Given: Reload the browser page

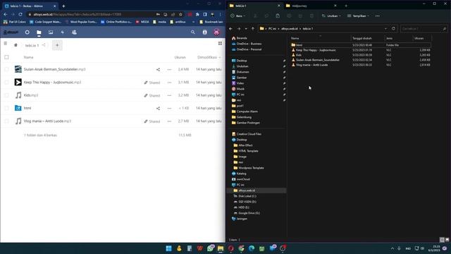Looking at the screenshot, I should pyautogui.click(x=20, y=14).
